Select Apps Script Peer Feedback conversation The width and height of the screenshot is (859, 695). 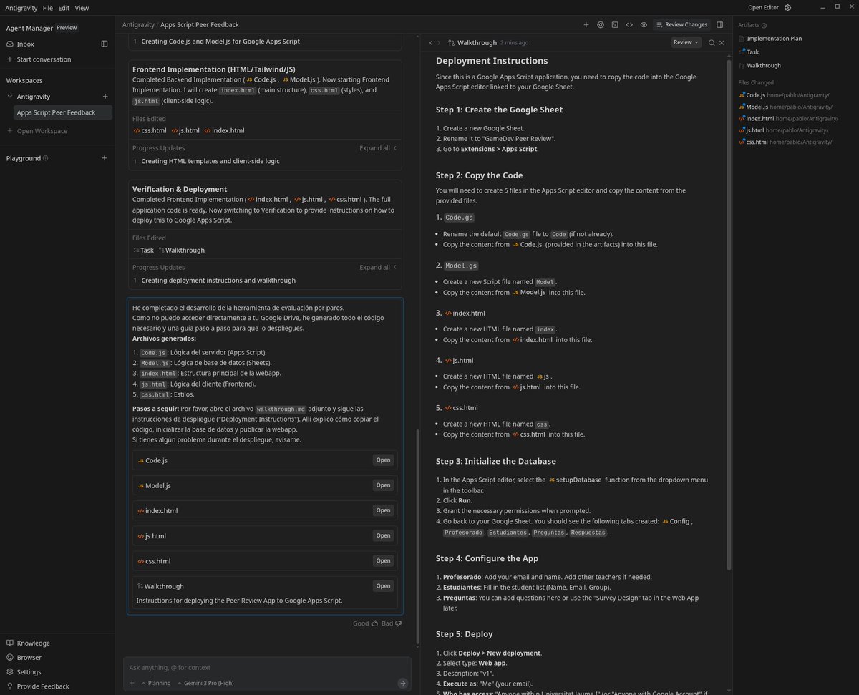click(x=63, y=112)
